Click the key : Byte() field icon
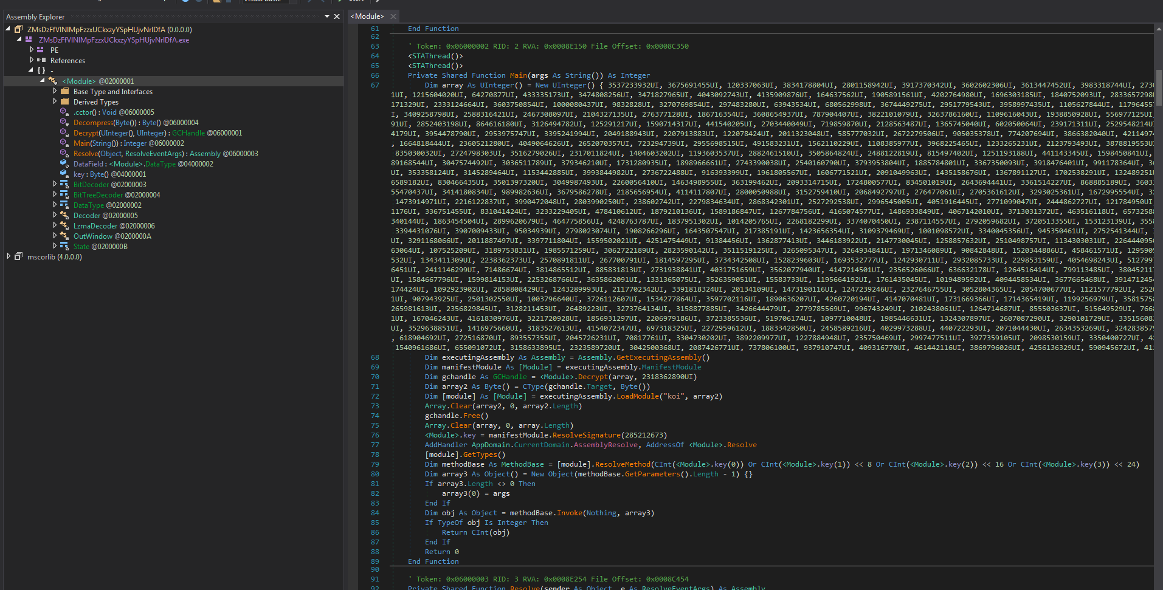This screenshot has height=590, width=1163. pyautogui.click(x=64, y=174)
